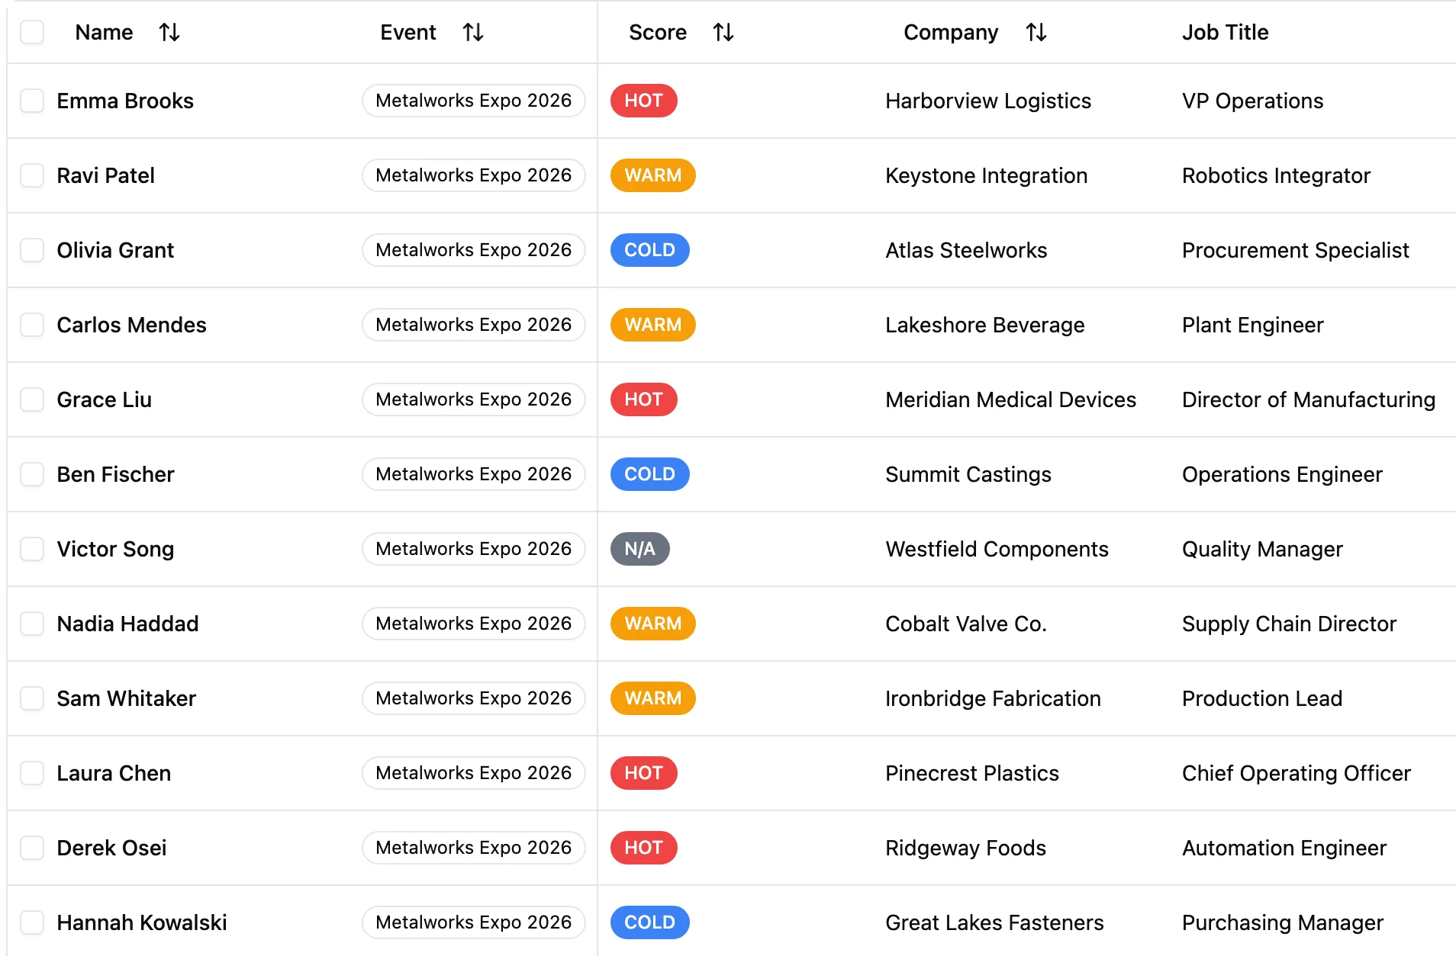Check the box for Victor Song

pyautogui.click(x=32, y=549)
